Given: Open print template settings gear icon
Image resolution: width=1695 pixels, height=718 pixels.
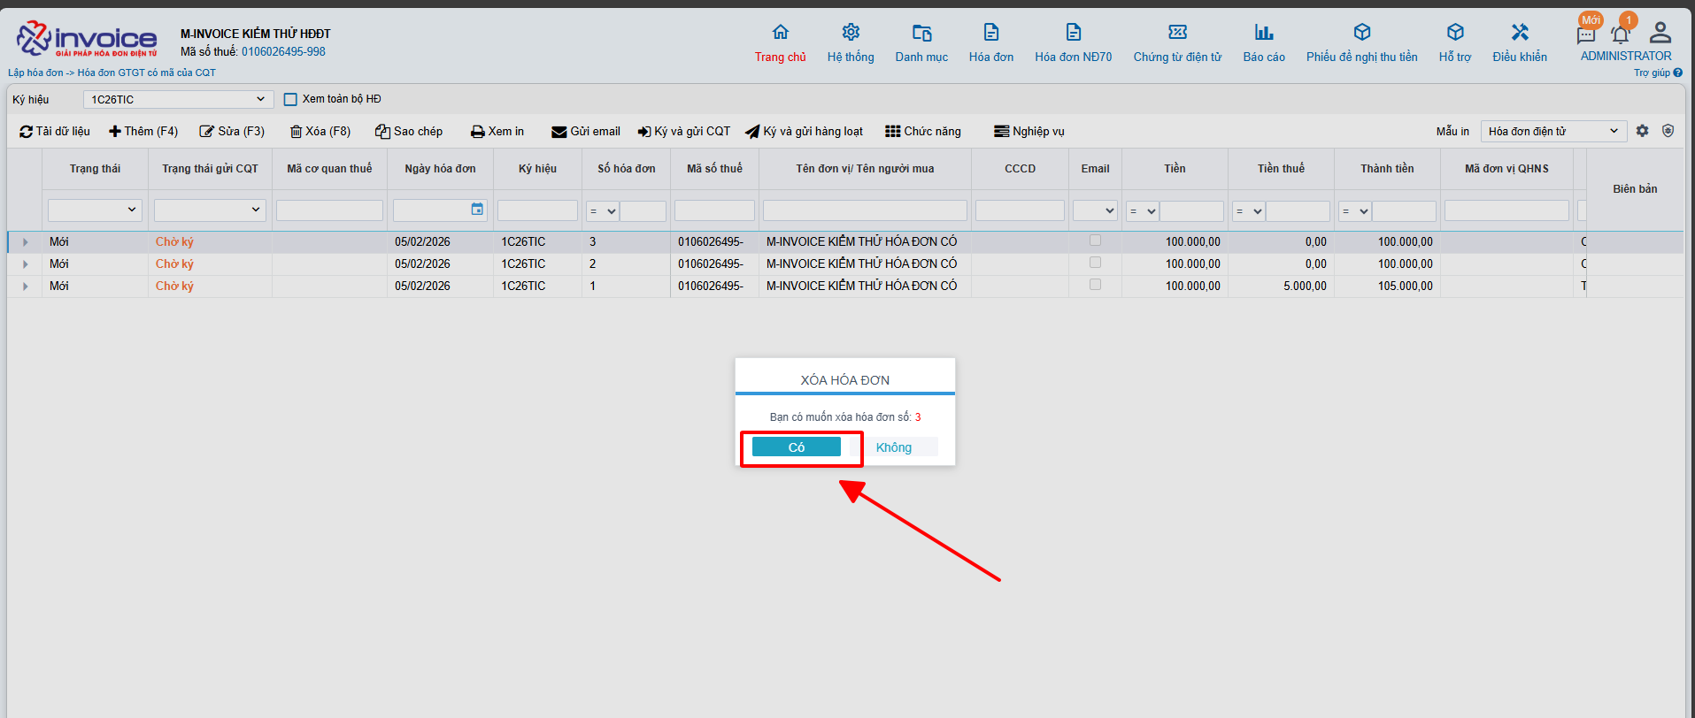Looking at the screenshot, I should pyautogui.click(x=1642, y=131).
